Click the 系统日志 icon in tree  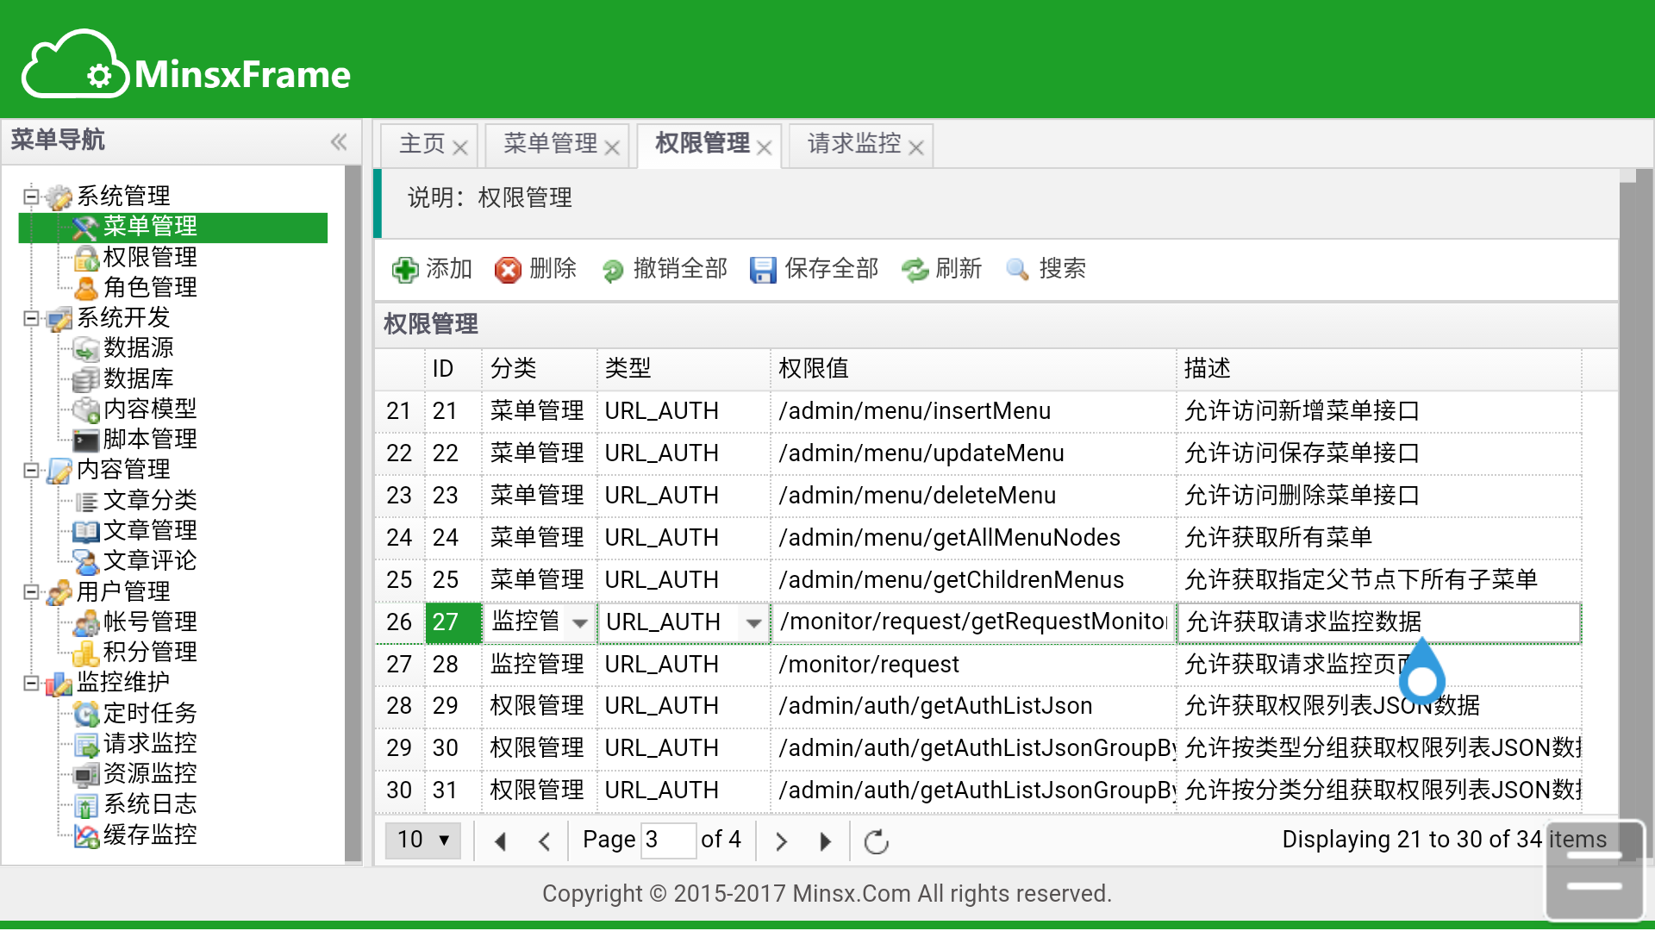tap(85, 805)
